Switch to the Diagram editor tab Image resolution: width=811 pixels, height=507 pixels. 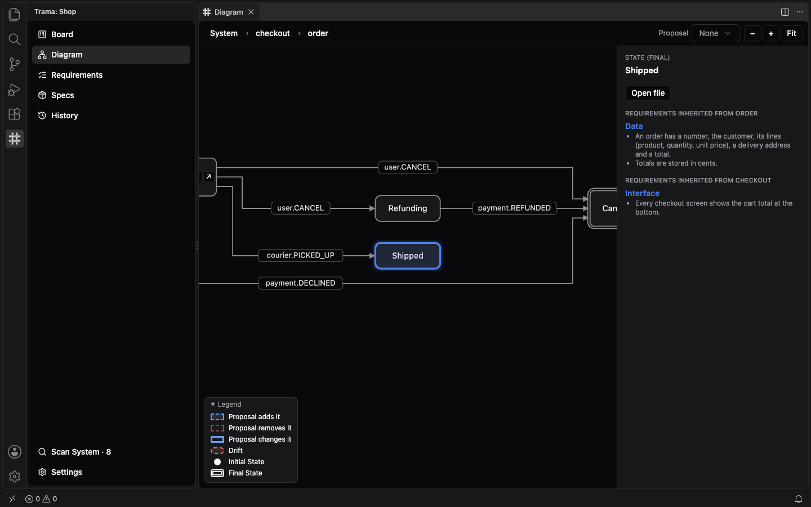229,12
